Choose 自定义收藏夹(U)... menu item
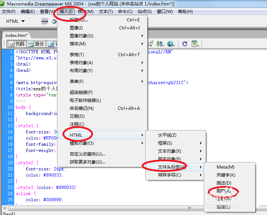This screenshot has width=267, height=215. (102, 154)
